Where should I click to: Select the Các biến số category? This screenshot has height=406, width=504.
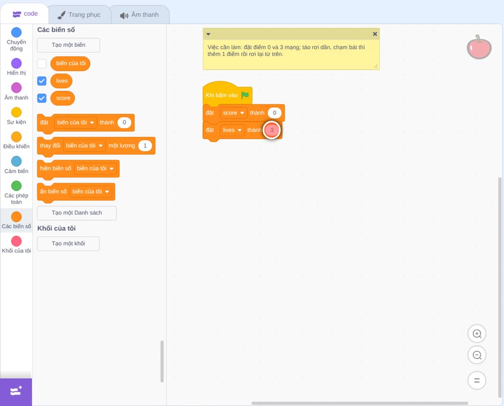coord(17,220)
